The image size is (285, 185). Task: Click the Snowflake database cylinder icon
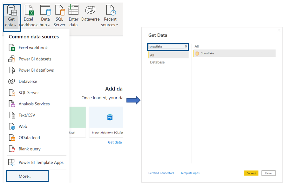[197, 53]
